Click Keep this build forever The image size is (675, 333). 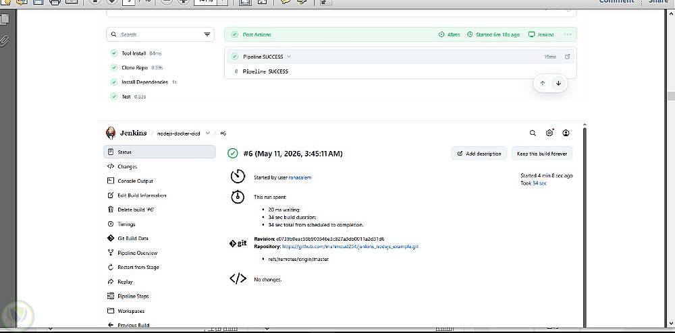(542, 154)
